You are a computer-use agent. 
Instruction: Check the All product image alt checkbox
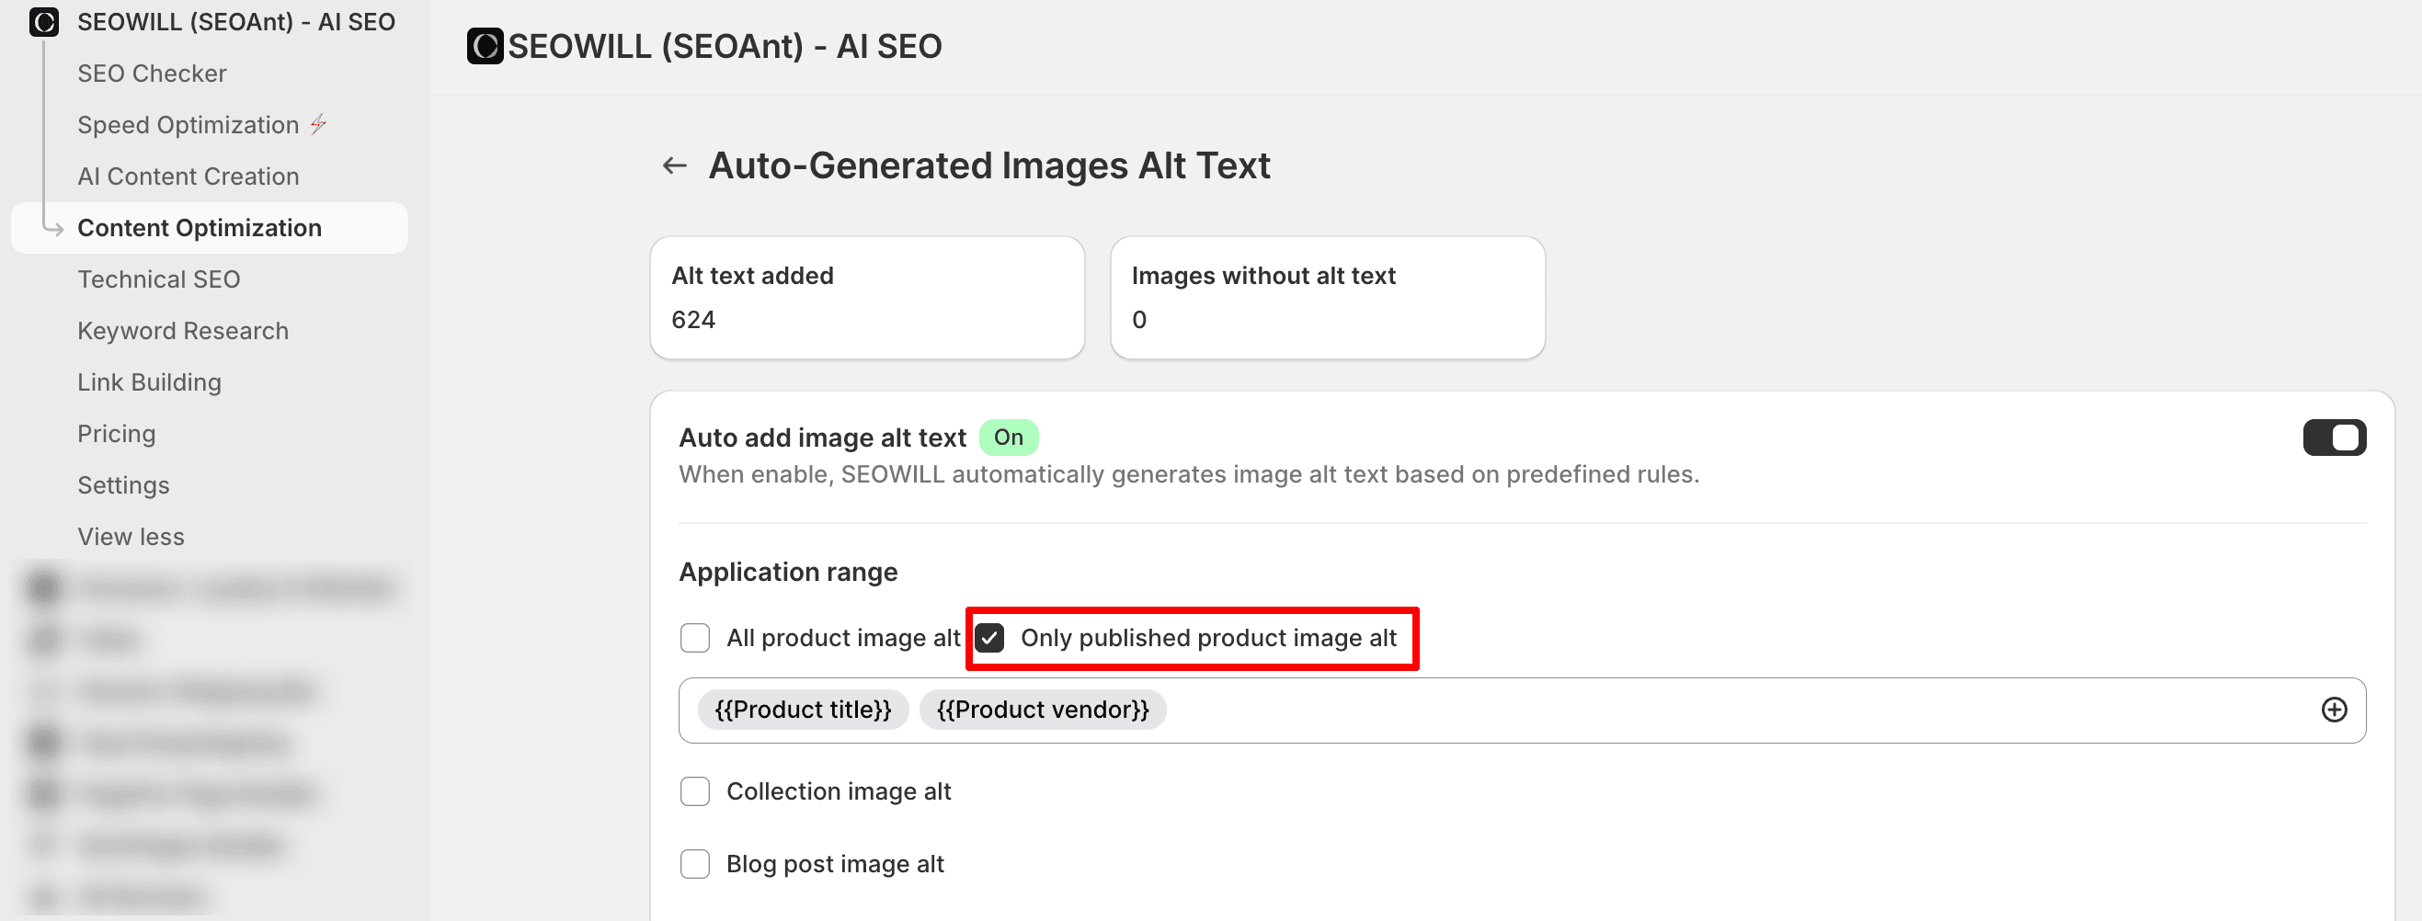695,638
